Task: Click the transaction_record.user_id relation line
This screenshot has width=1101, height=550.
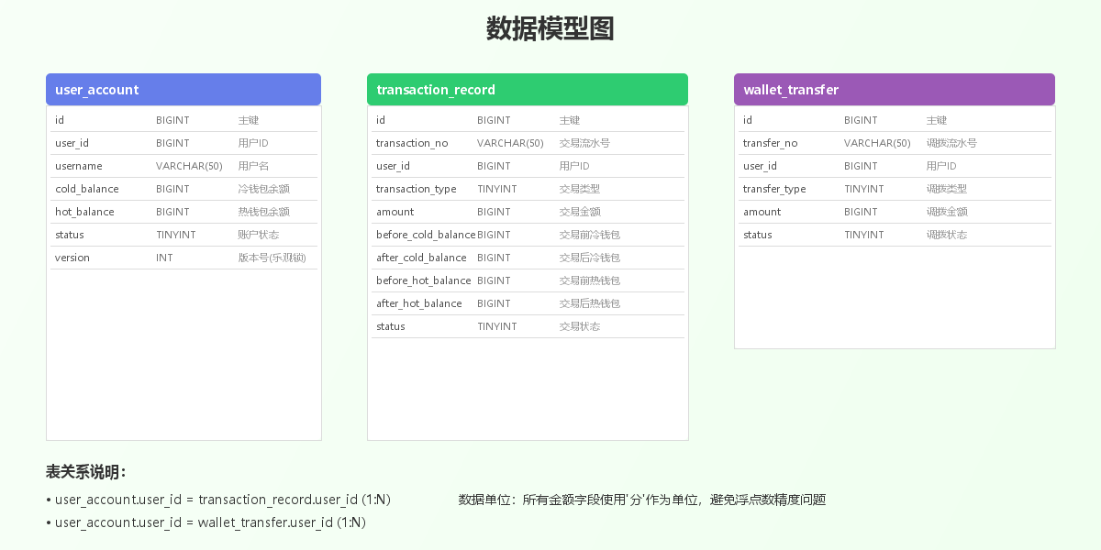Action: 218,500
